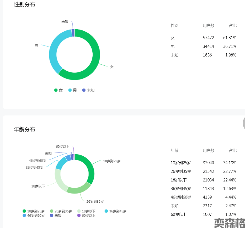245x228 pixels.
Task: Toggle the 未知 legend item under gender chart
Action: point(88,90)
